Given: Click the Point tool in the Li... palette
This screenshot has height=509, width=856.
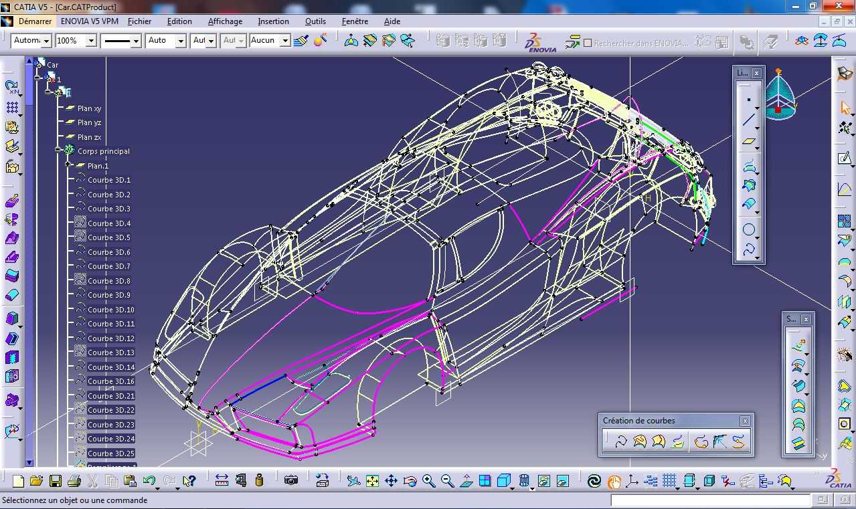Looking at the screenshot, I should coord(748,100).
